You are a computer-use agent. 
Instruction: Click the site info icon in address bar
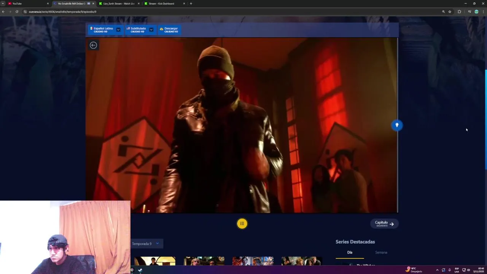tap(25, 12)
